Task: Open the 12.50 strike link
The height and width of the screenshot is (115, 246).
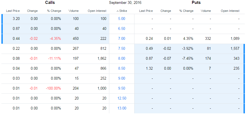Action: coord(122,98)
